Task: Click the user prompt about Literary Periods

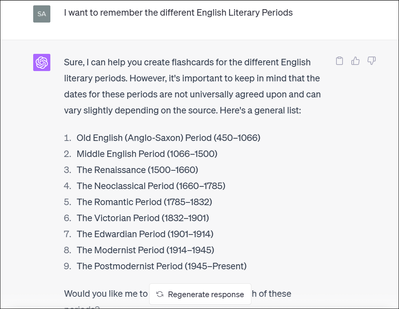Action: pos(178,13)
